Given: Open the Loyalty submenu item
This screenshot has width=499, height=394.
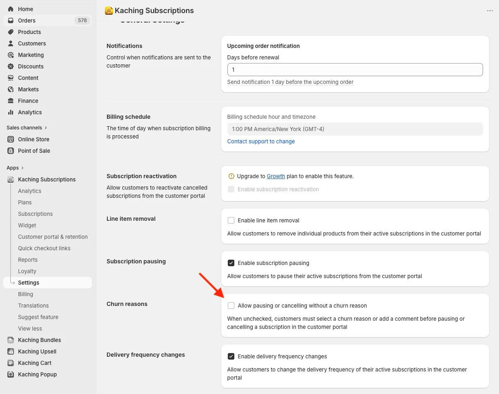Looking at the screenshot, I should click(27, 271).
